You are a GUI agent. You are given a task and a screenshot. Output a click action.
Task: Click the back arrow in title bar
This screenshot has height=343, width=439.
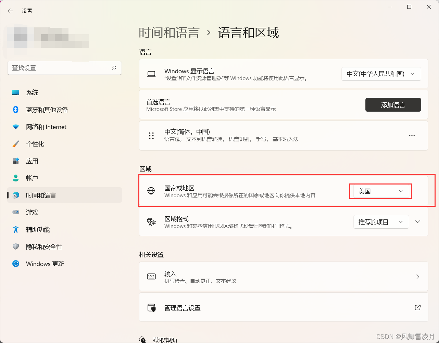coord(11,11)
